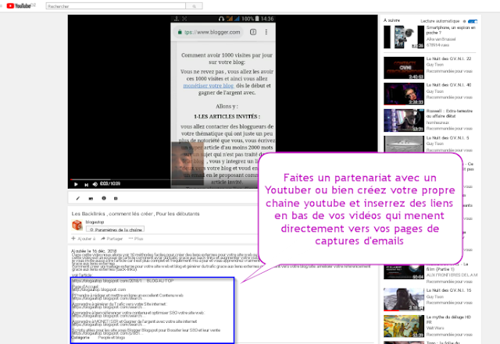Click video title Les Backlinks, comment les créer
500x344 pixels.
tap(135, 214)
